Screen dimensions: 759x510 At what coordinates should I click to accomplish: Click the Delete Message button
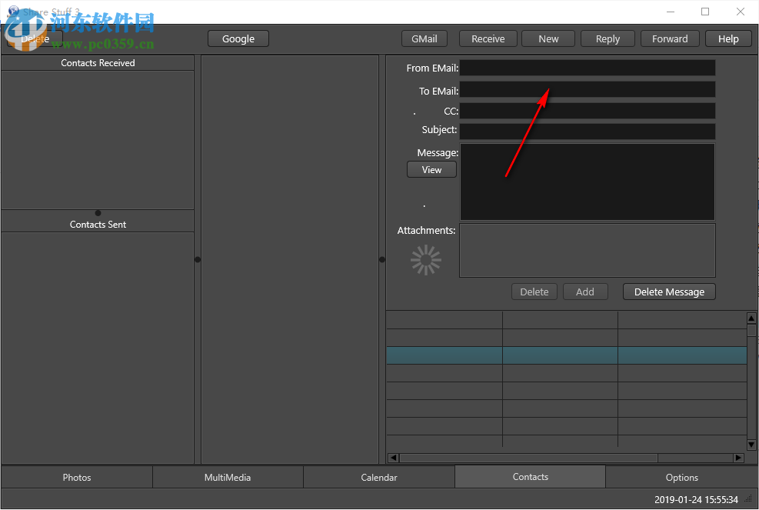pyautogui.click(x=669, y=292)
